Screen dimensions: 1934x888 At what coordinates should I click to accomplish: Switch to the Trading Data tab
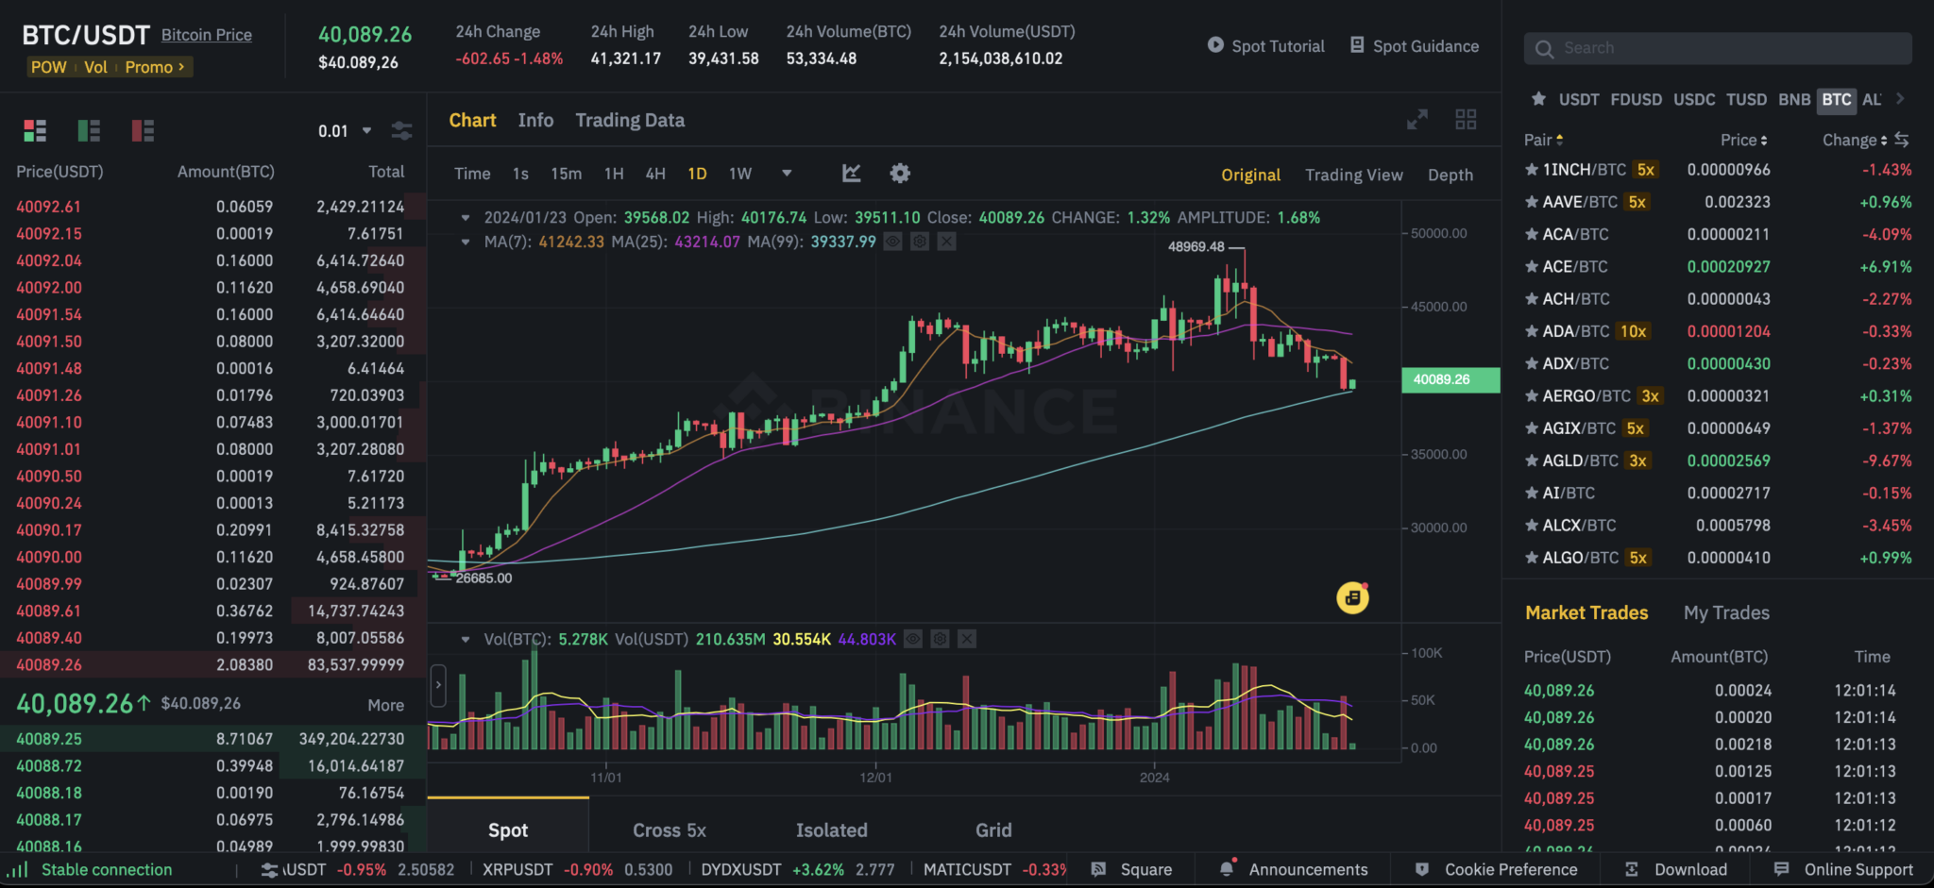(630, 121)
